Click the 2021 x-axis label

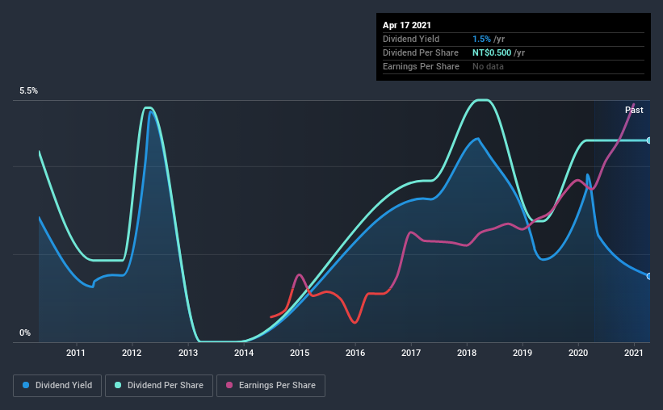pos(634,353)
